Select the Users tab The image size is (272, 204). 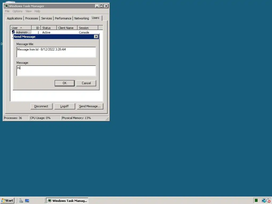tap(96, 18)
